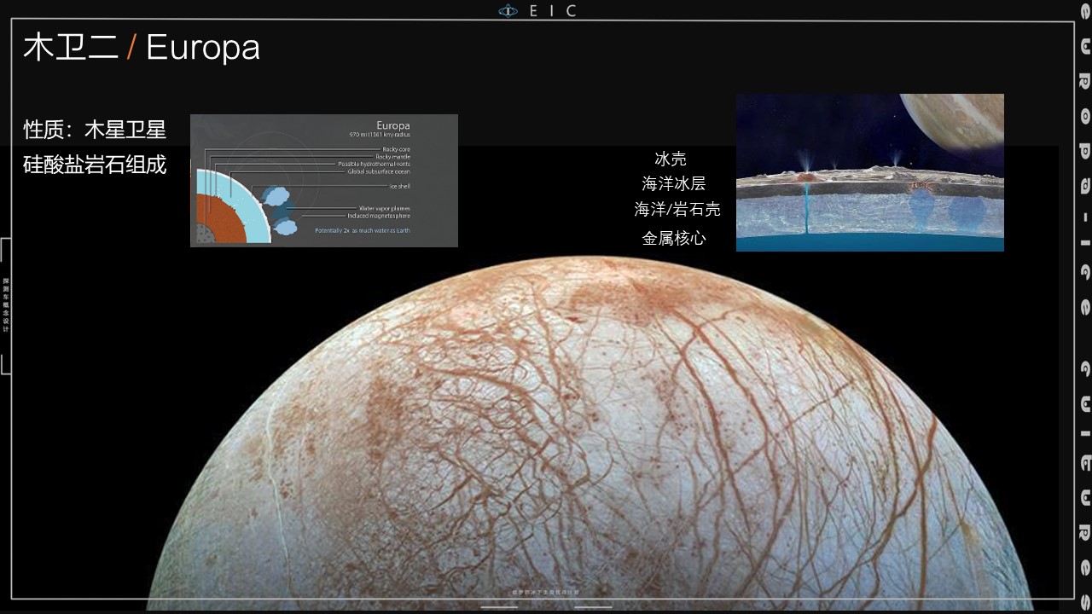Select the blue plume stream in right image

click(x=806, y=209)
